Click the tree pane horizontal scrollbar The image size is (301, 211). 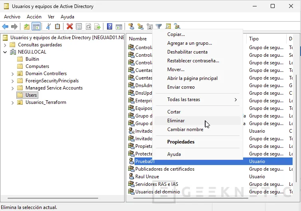(x=53, y=198)
